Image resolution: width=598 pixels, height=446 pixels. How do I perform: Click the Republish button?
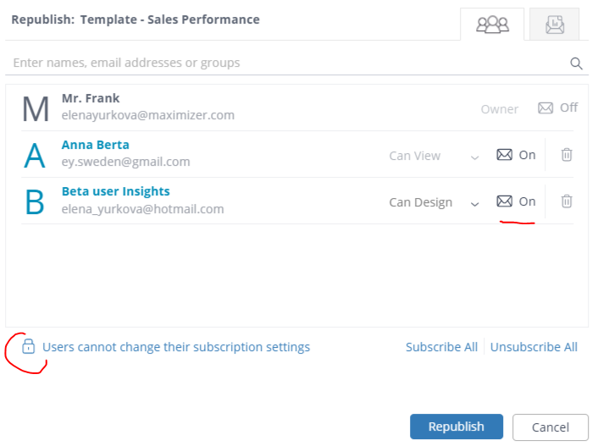[x=457, y=427]
